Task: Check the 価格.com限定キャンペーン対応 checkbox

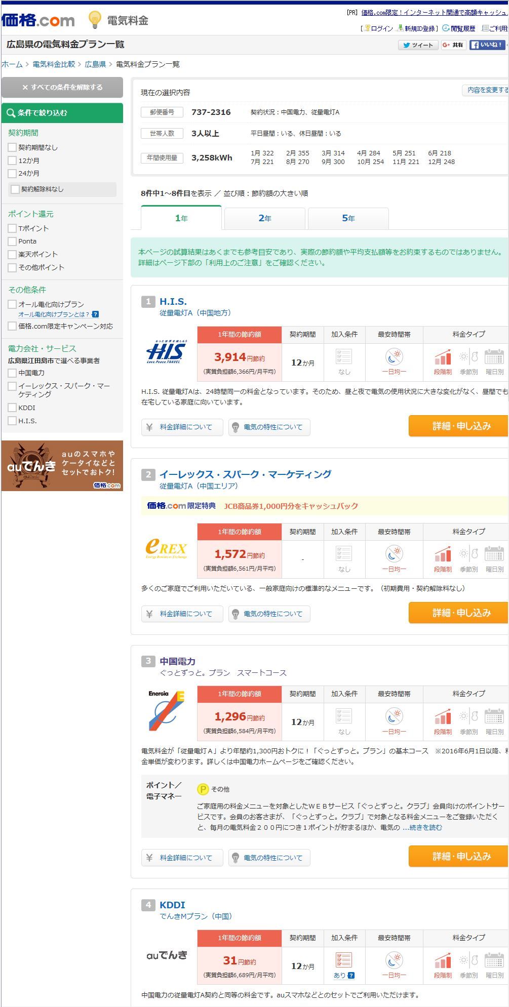Action: (12, 326)
